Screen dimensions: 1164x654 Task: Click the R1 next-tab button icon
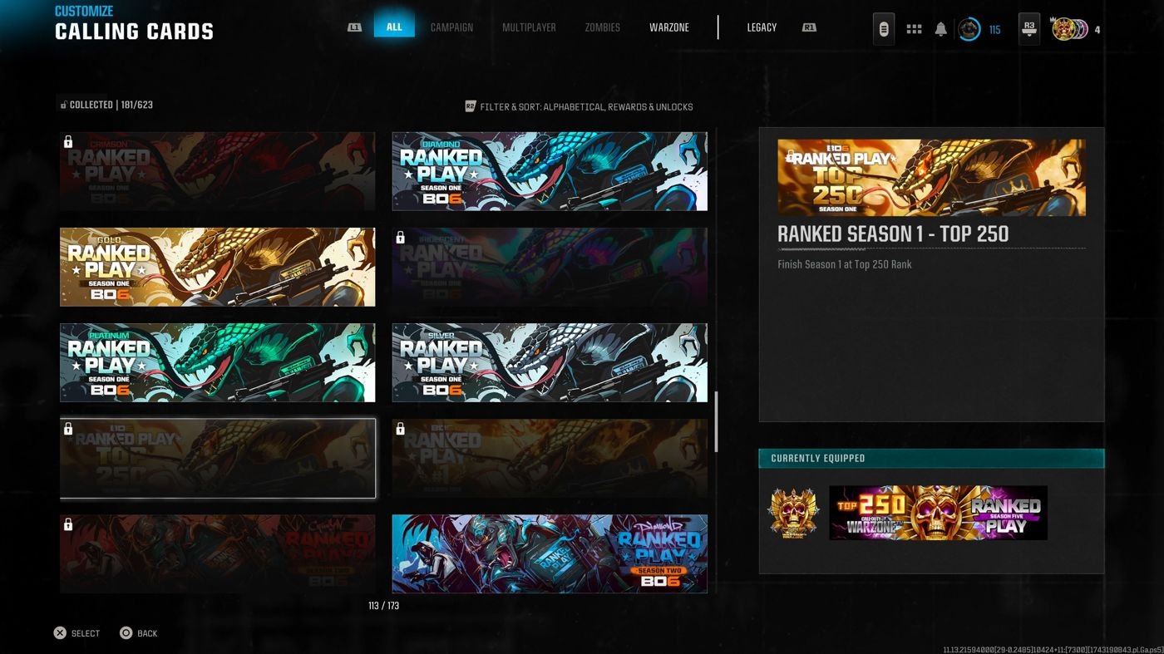[x=809, y=27]
